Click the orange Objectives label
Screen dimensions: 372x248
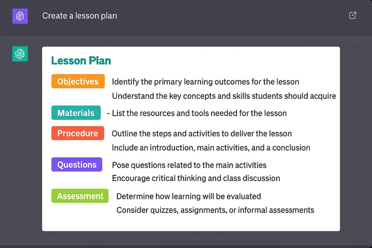pyautogui.click(x=78, y=81)
